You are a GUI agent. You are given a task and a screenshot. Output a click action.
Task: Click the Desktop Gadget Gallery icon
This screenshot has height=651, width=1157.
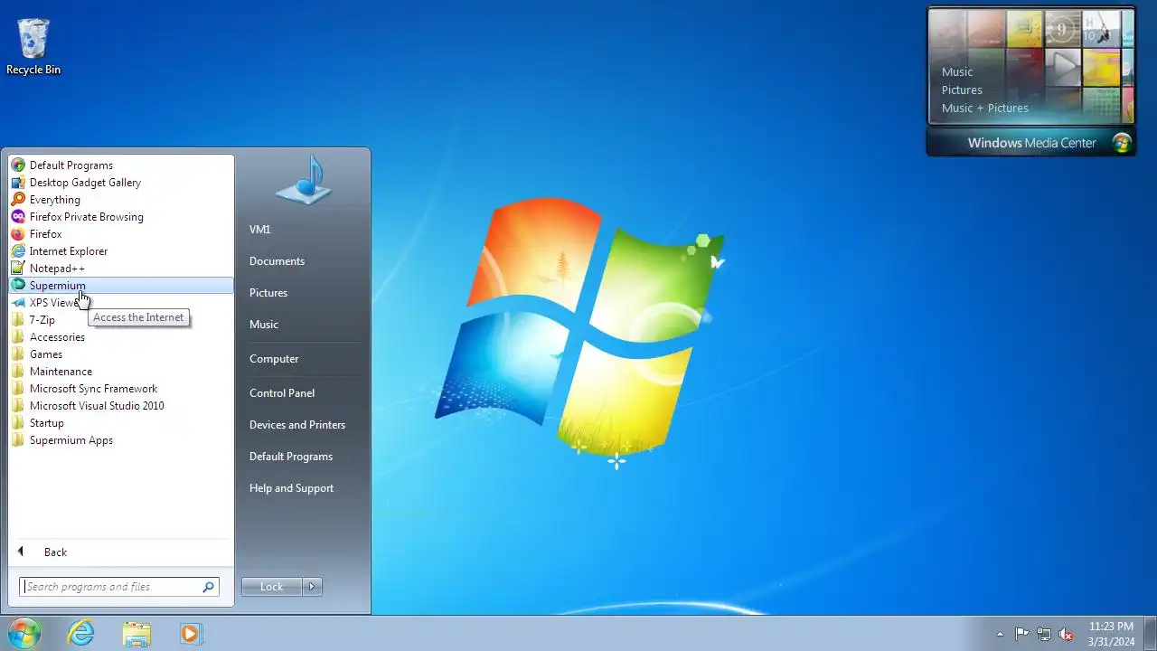(x=18, y=183)
